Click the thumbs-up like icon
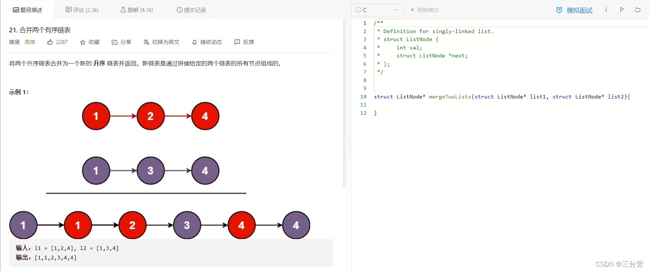 tap(50, 42)
